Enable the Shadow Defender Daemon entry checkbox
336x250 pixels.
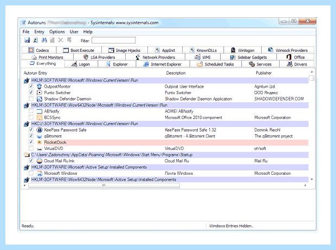31,98
